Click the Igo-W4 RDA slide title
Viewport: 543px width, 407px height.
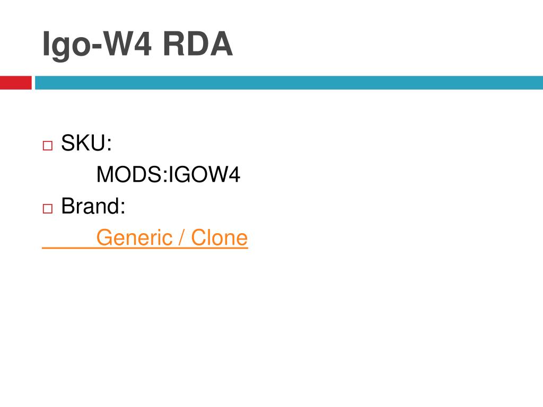tap(137, 45)
